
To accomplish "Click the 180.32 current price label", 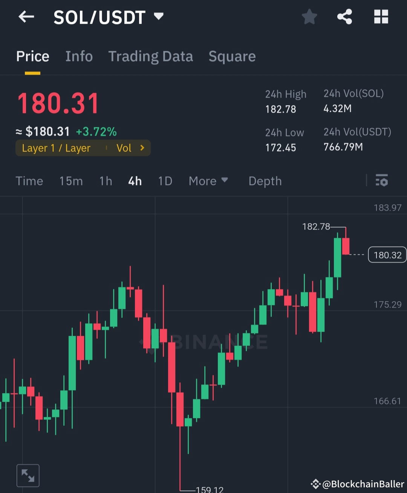I will point(387,255).
